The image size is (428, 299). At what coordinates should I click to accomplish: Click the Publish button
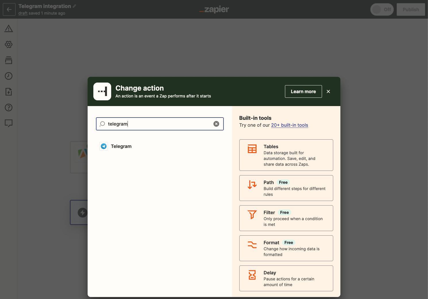[411, 9]
